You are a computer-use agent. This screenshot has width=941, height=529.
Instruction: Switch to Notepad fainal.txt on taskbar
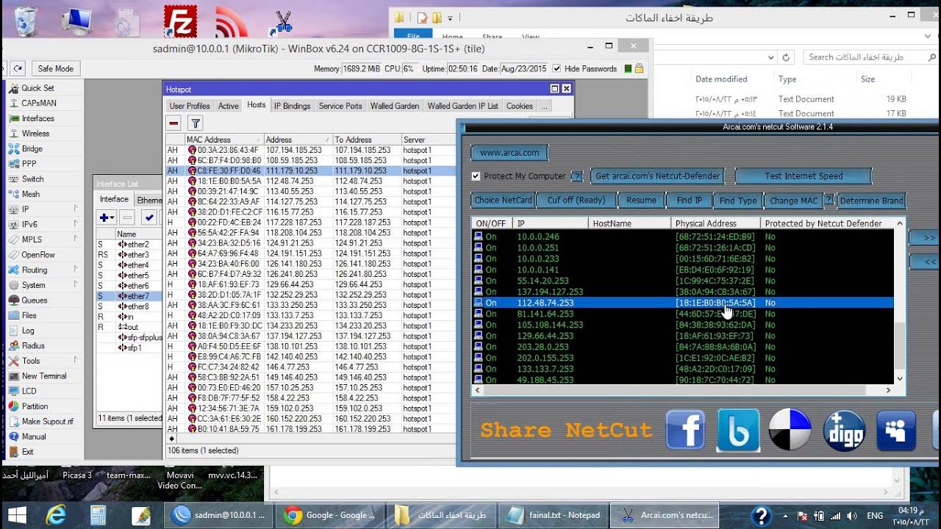click(554, 515)
